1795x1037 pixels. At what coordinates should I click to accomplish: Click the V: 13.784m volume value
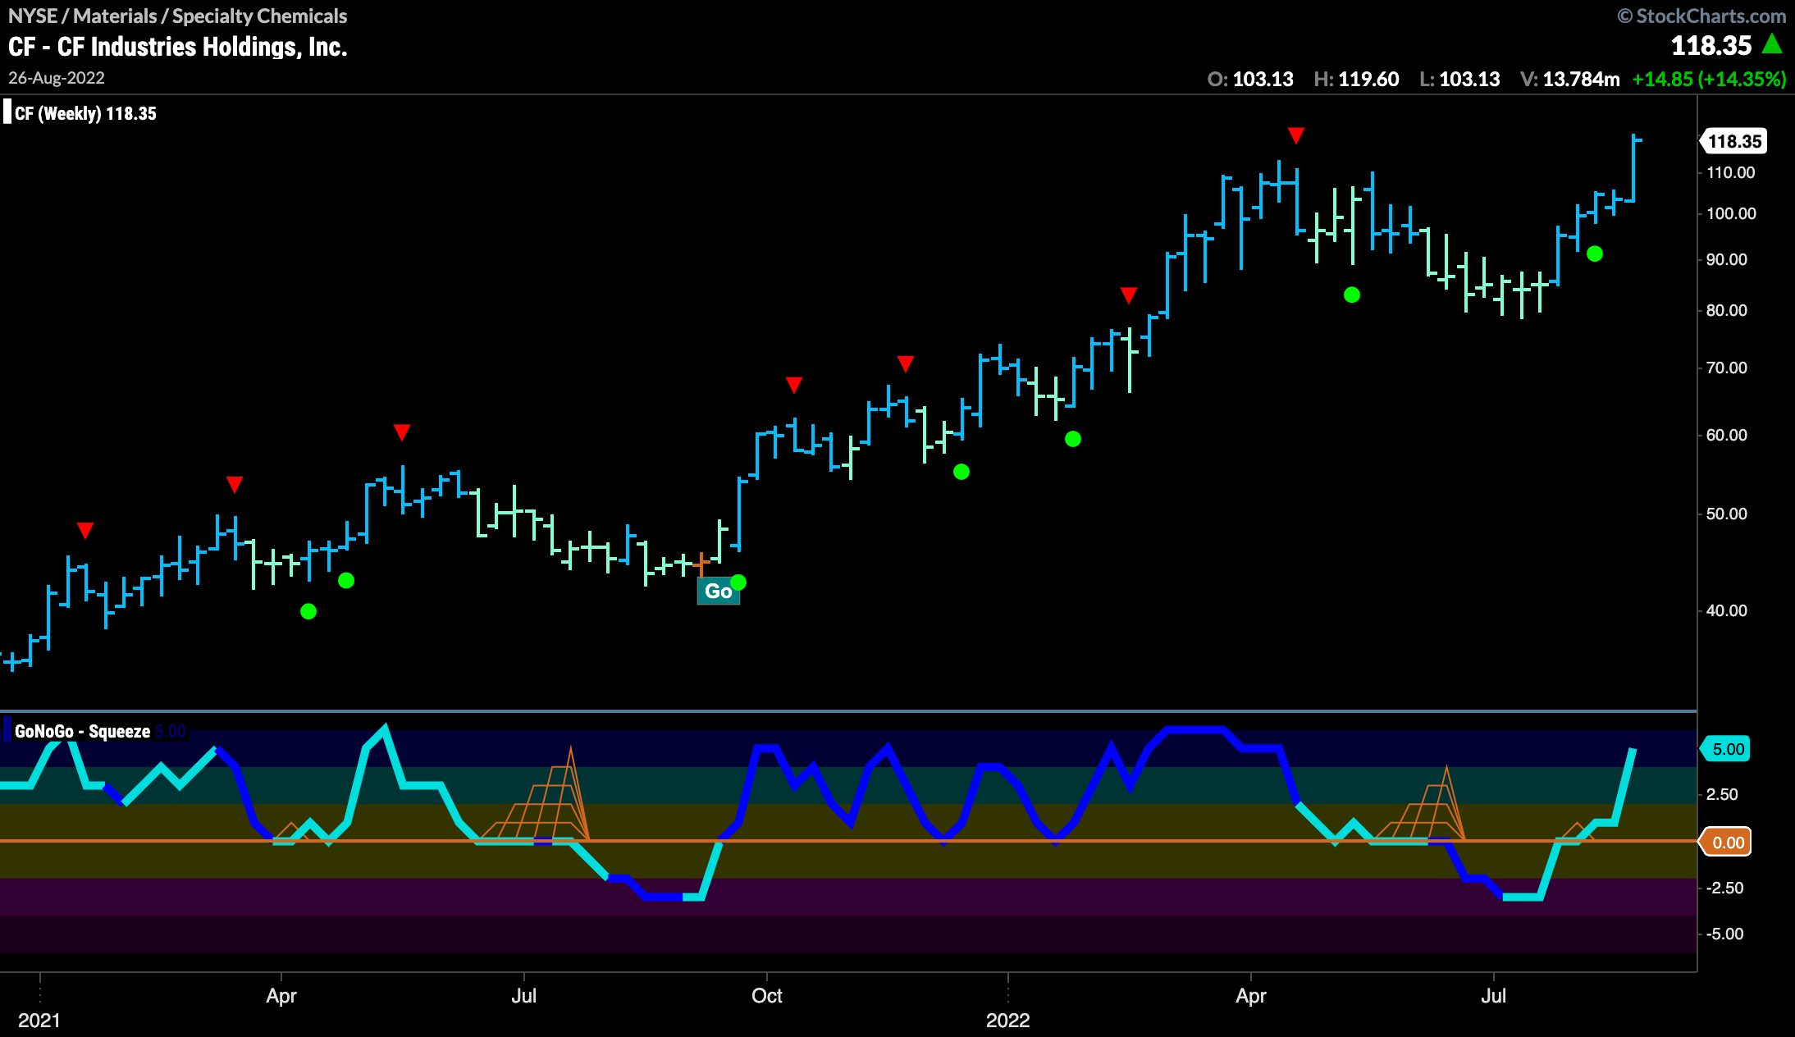1569,80
